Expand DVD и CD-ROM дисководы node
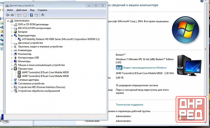 click(x=12, y=24)
